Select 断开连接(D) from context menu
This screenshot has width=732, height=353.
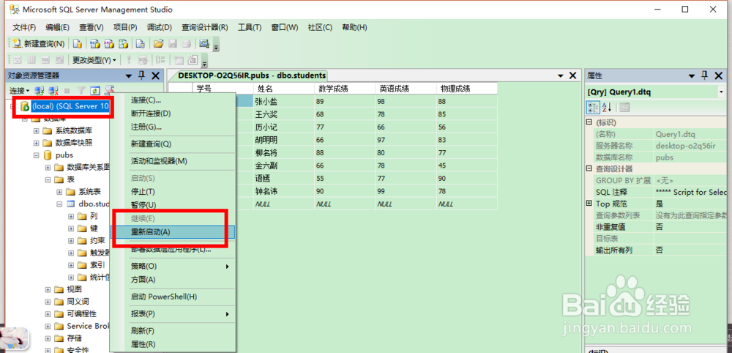pyautogui.click(x=172, y=114)
